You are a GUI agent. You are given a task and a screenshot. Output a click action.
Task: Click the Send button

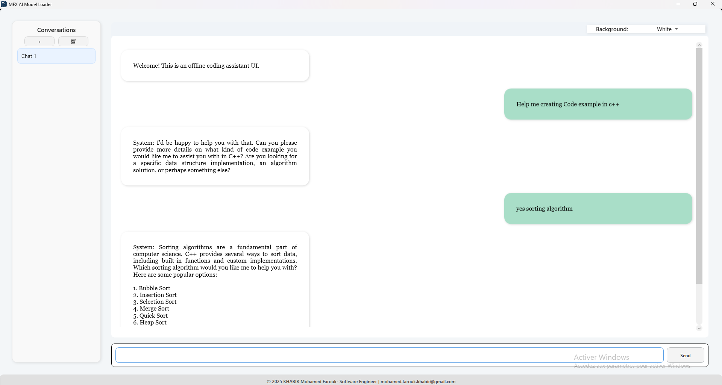[x=685, y=355]
